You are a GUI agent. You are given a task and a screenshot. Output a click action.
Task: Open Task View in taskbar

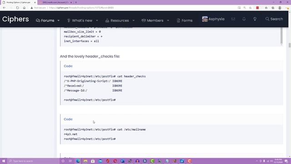pos(70,161)
